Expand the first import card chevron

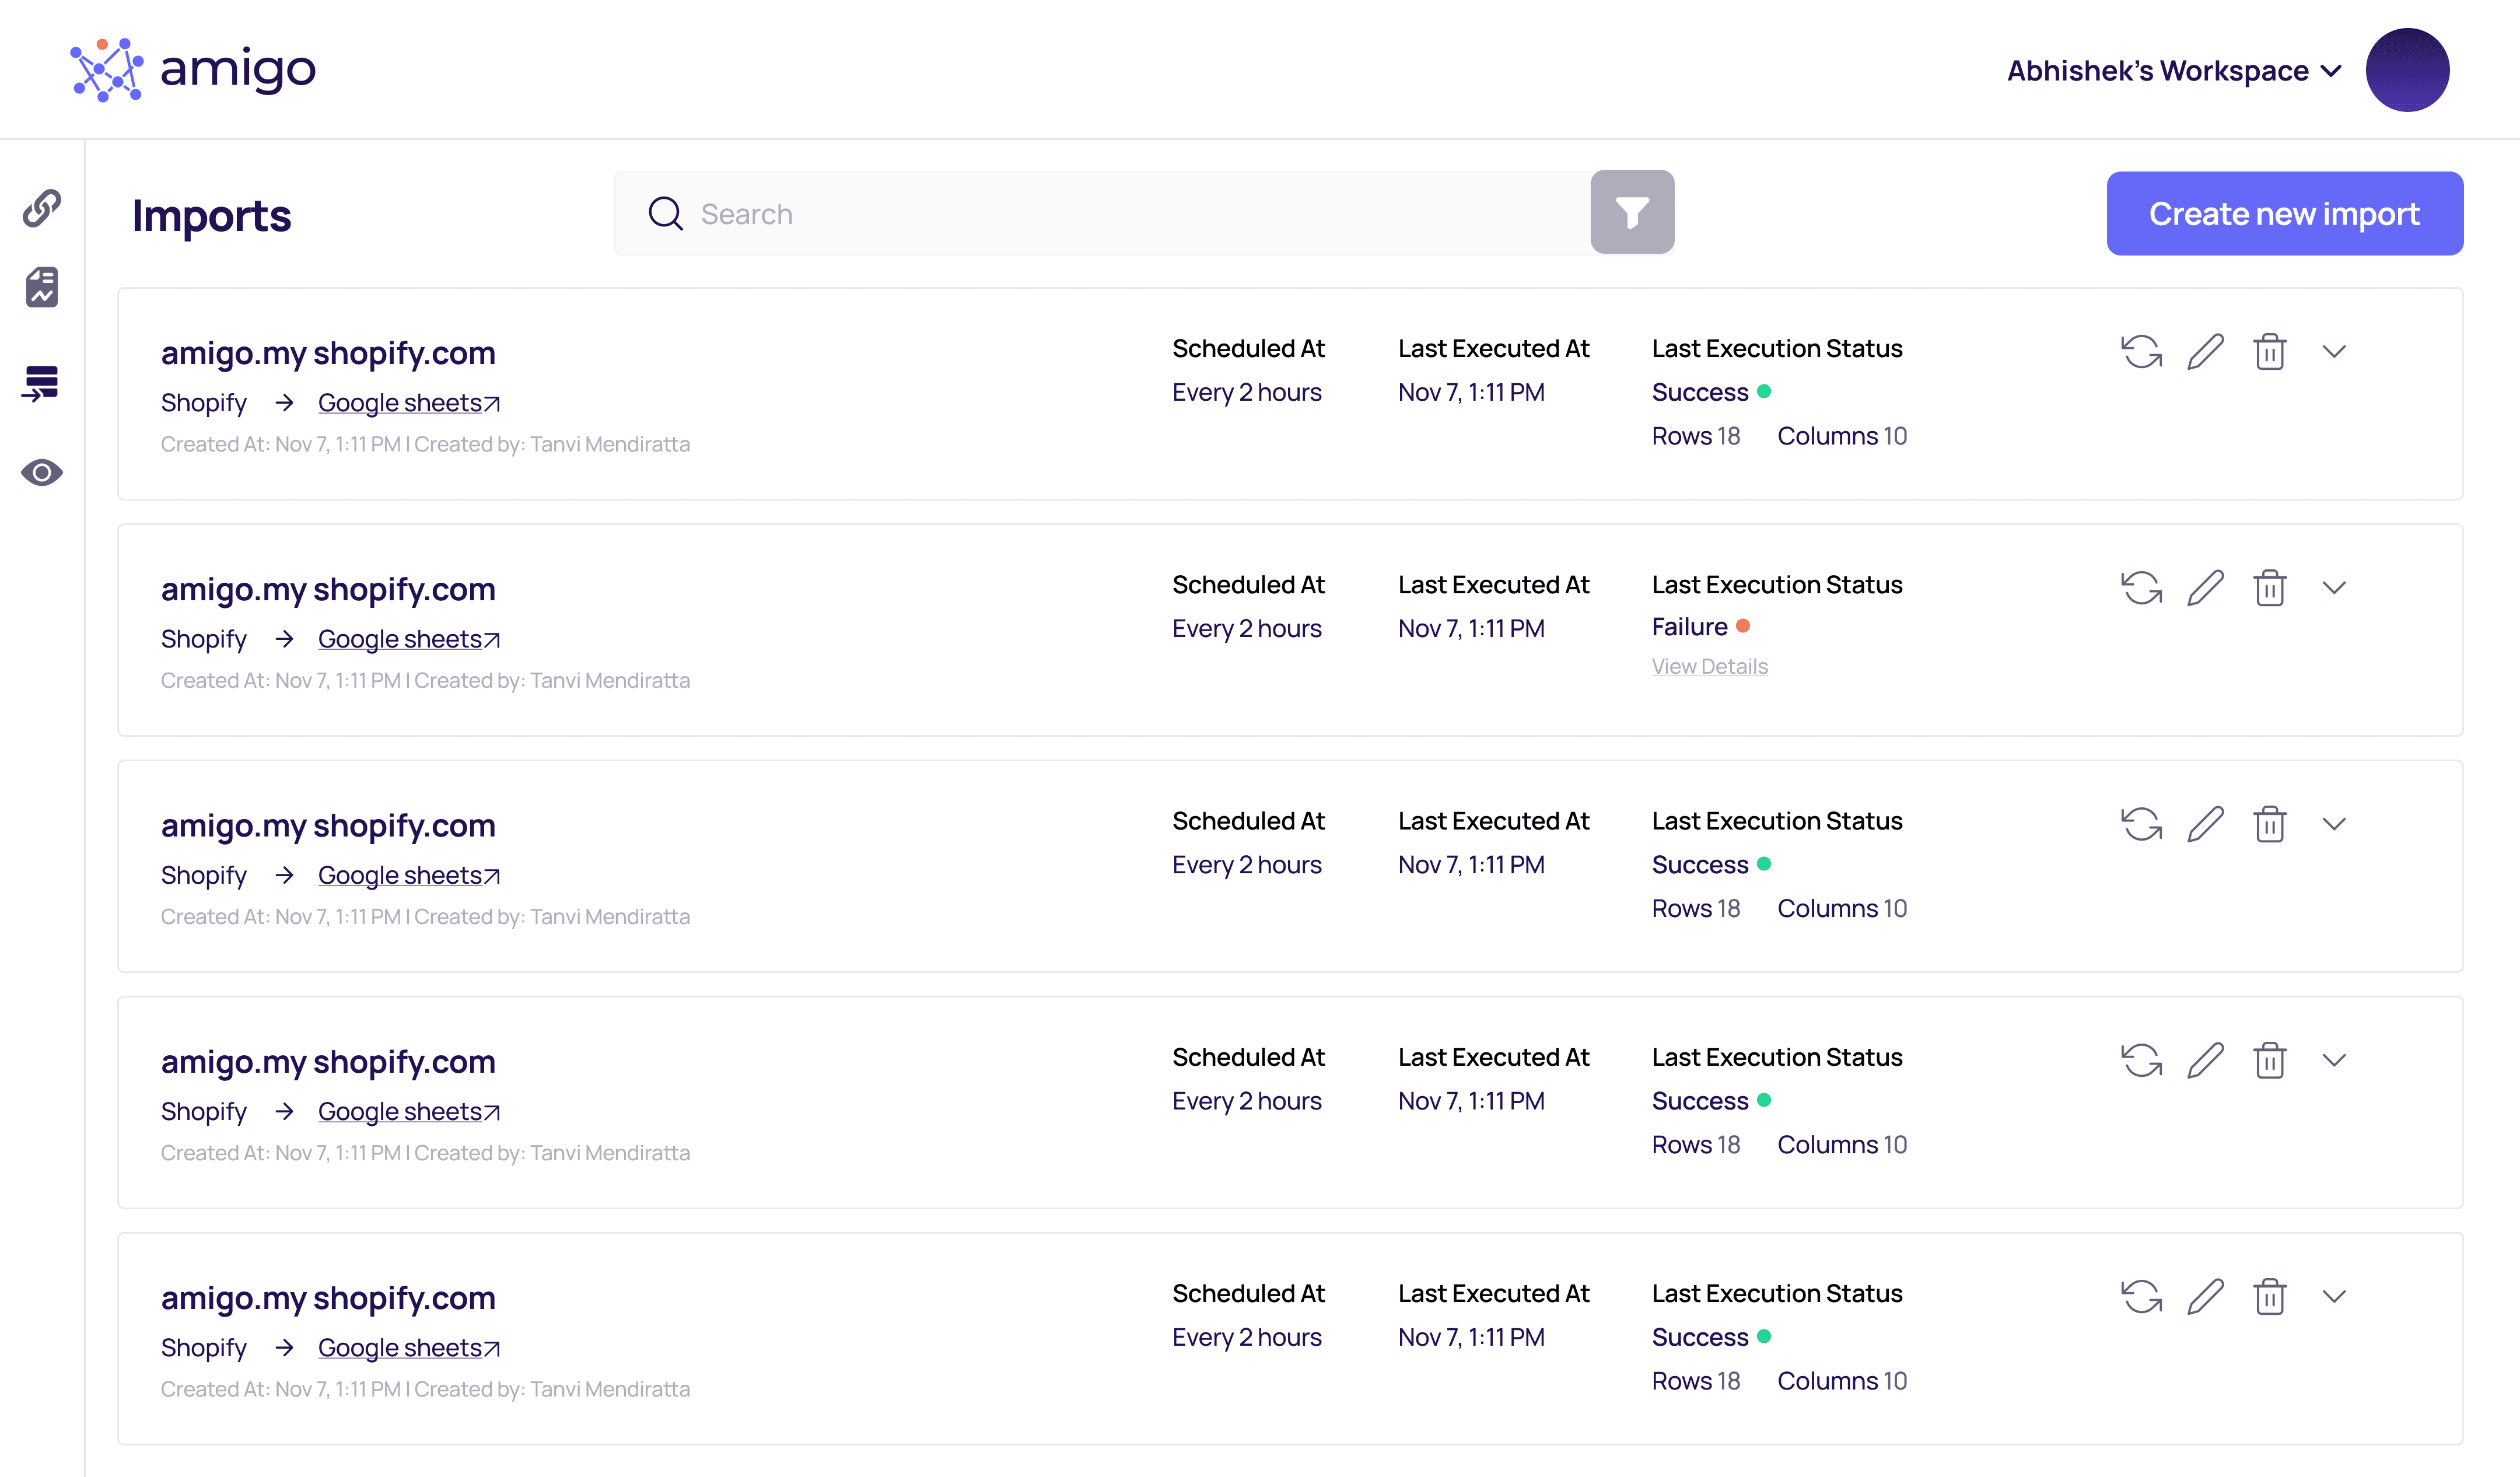tap(2334, 351)
